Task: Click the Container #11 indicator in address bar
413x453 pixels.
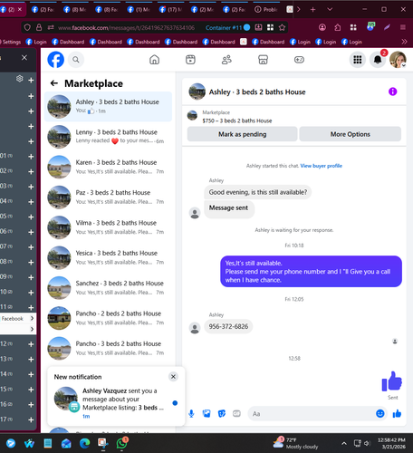Action: coord(228,28)
